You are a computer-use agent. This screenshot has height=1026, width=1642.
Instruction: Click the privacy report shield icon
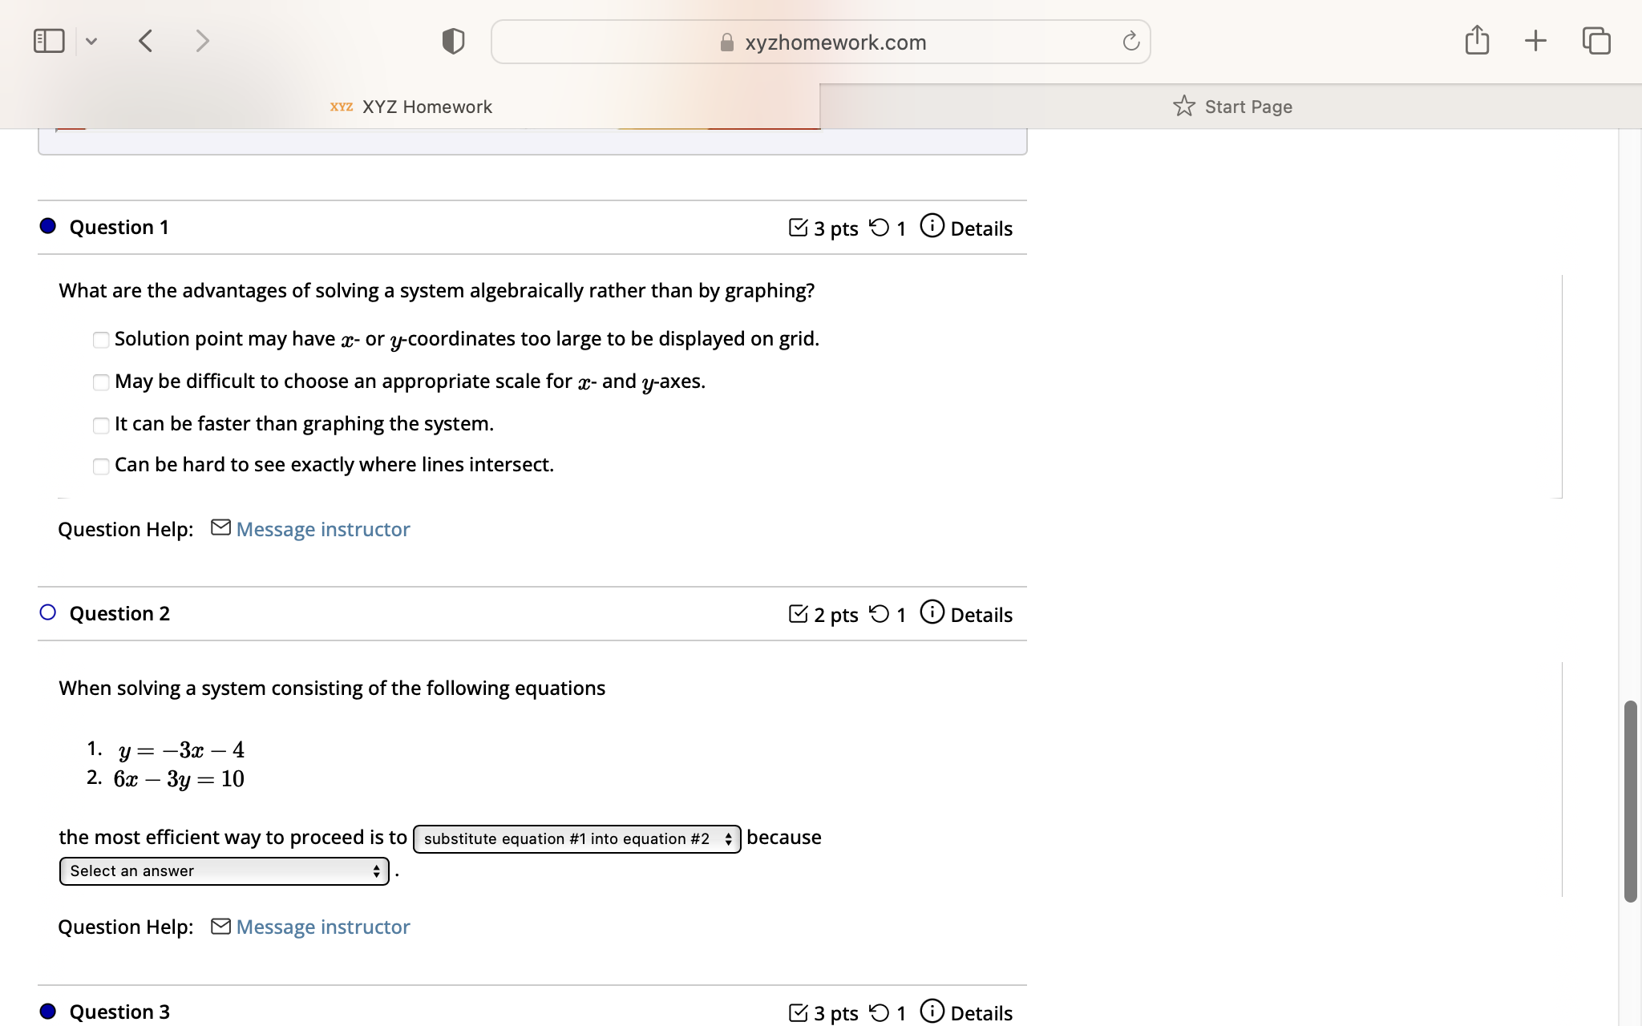coord(451,41)
